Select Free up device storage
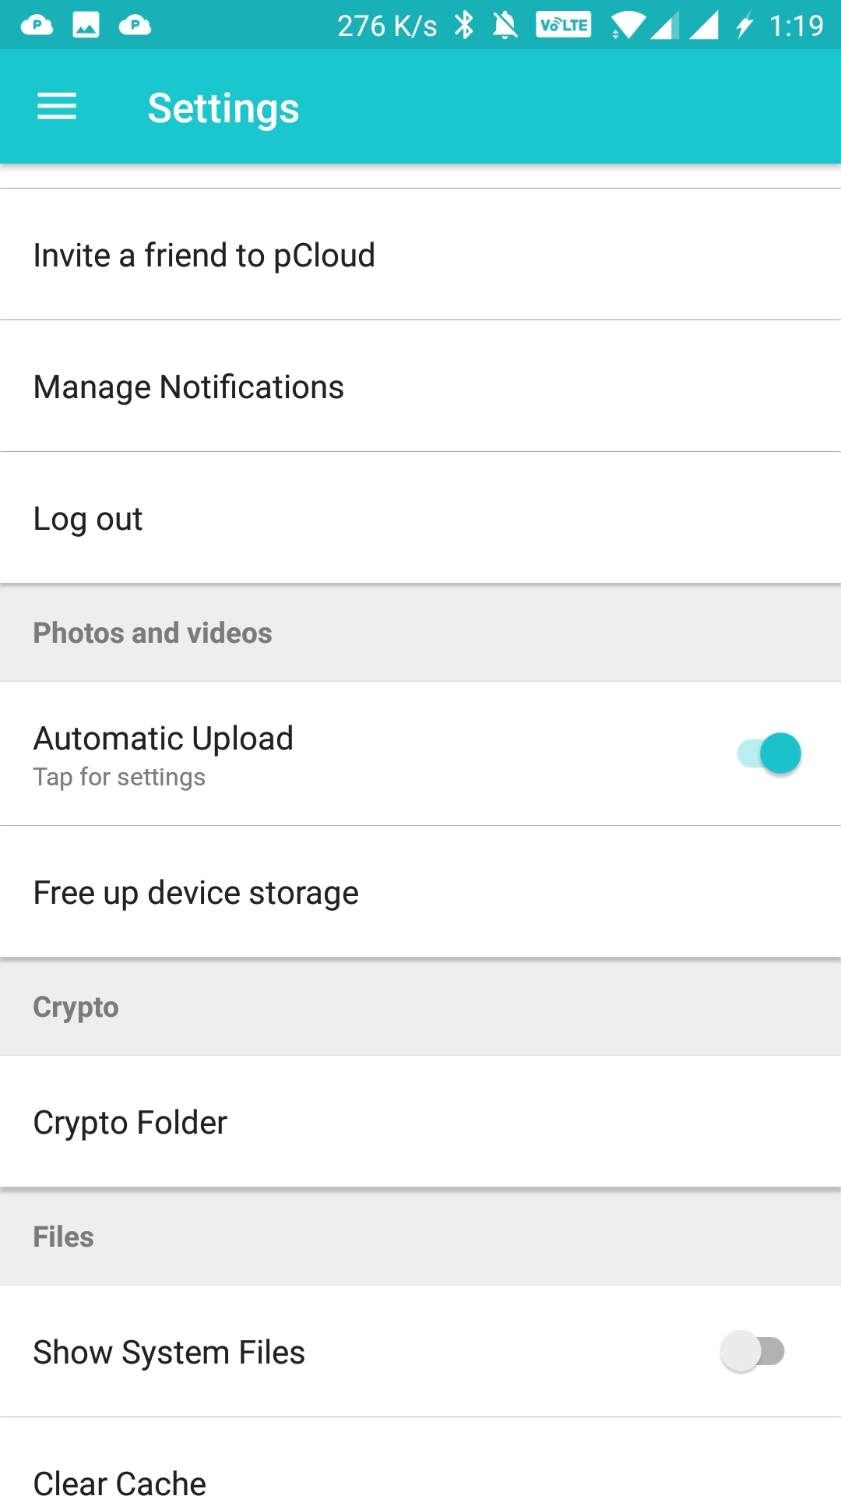 (x=196, y=893)
